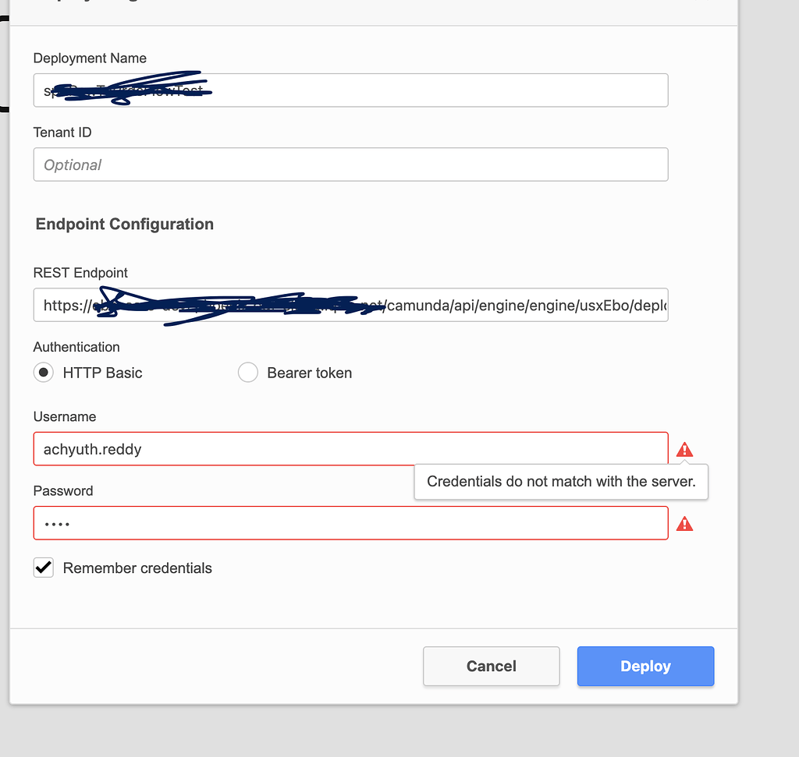Click the Authentication section label

76,347
